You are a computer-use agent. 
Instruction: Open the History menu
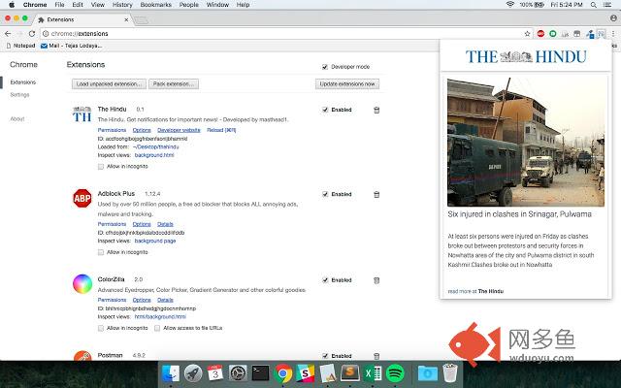pos(121,5)
